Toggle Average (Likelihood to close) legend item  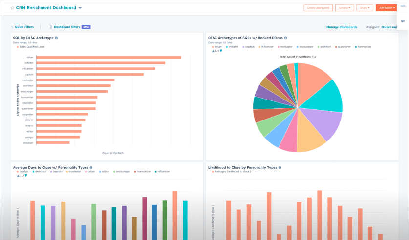[231, 172]
